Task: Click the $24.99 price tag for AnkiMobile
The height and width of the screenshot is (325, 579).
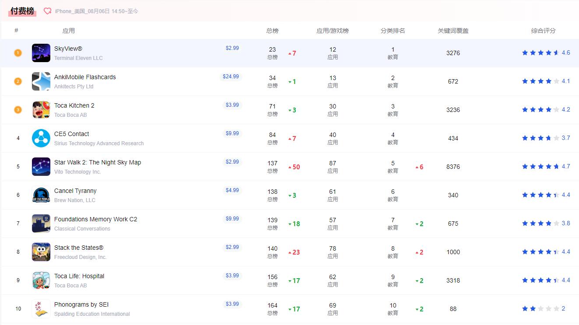Action: [231, 77]
